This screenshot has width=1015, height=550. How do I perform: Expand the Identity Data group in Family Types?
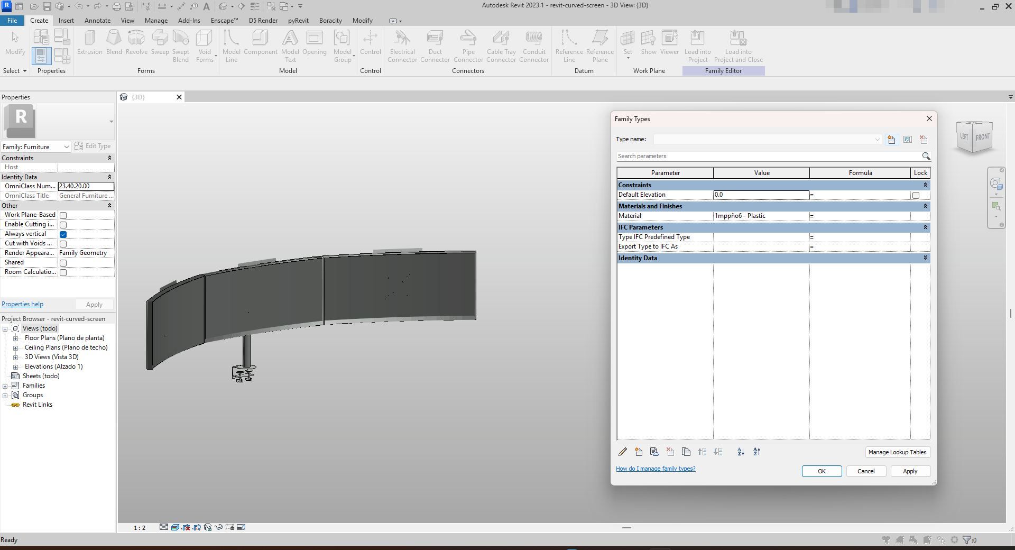click(925, 258)
